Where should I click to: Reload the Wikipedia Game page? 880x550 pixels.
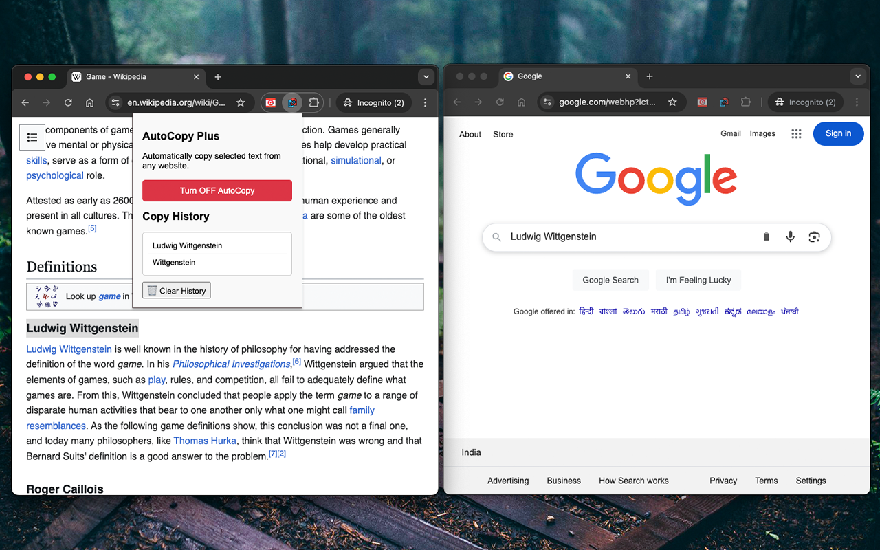pos(68,102)
